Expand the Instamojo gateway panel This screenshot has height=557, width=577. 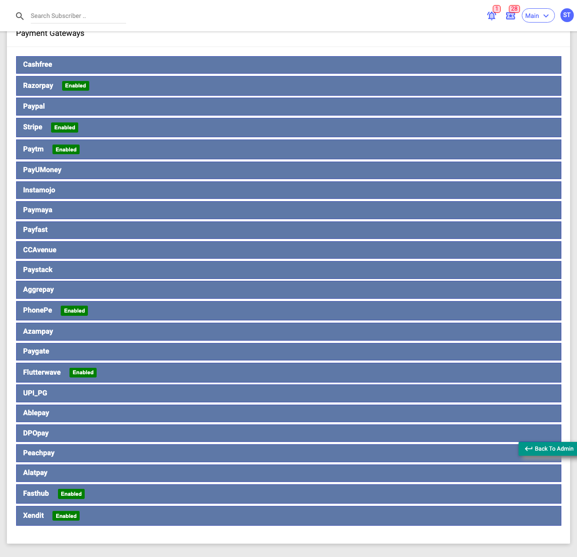(288, 190)
